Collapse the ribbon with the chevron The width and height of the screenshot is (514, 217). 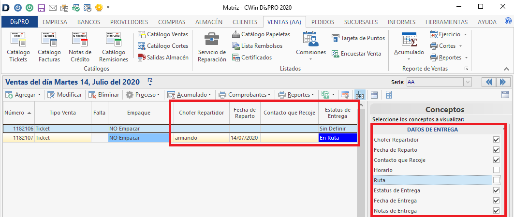pyautogui.click(x=506, y=69)
